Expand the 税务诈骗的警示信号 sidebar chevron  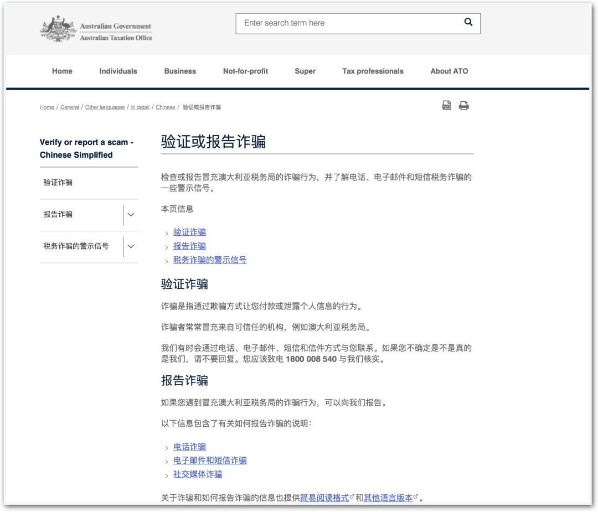131,246
